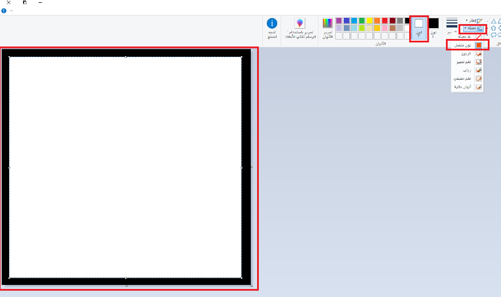
Task: Collapse the ribbon with the small chevron
Action: click(11, 10)
